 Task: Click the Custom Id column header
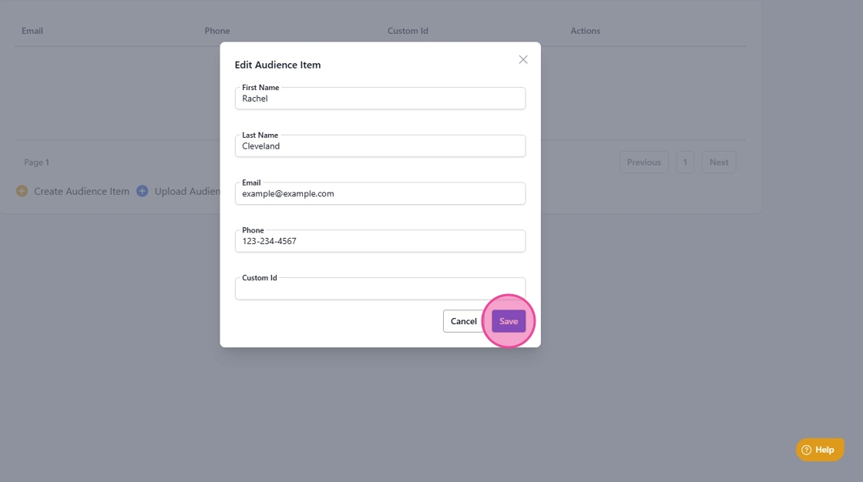pos(408,31)
